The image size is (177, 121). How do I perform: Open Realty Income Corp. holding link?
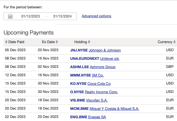click(101, 92)
